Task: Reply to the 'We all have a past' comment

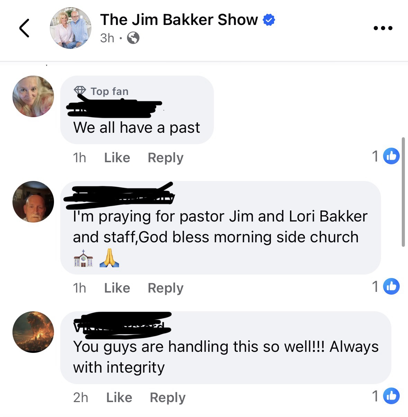Action: point(165,158)
